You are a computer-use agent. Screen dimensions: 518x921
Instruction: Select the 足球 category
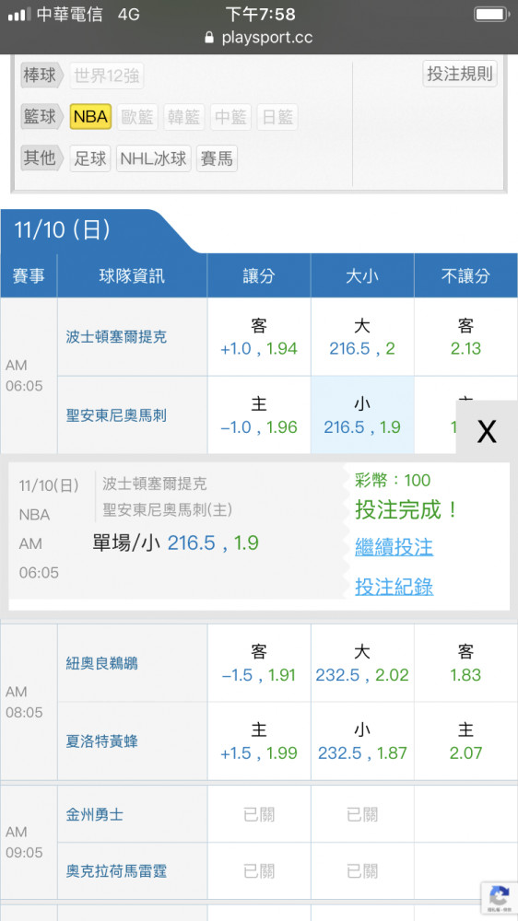pyautogui.click(x=90, y=158)
